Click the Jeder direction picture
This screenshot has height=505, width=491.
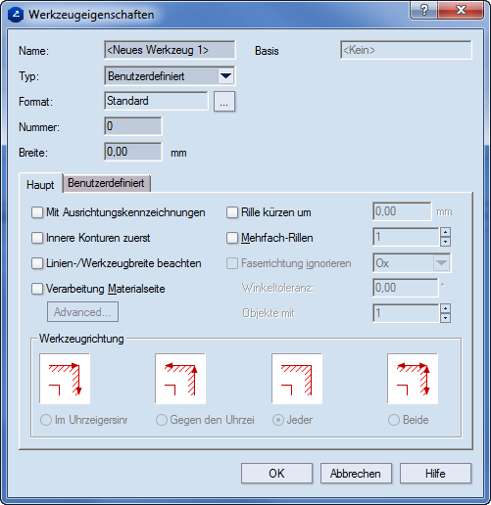coord(297,379)
